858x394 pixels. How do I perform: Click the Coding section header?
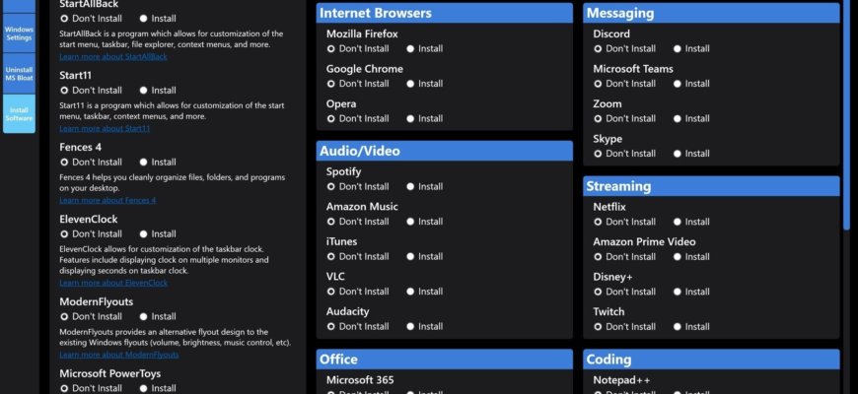pyautogui.click(x=711, y=360)
